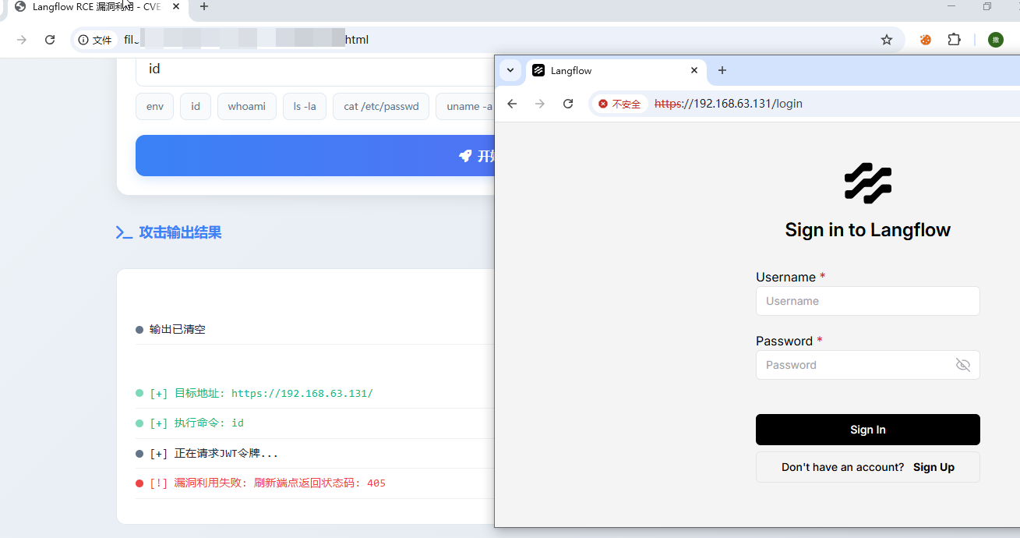Select the Langflow RCE exploit tab
The width and height of the screenshot is (1020, 538).
point(95,7)
